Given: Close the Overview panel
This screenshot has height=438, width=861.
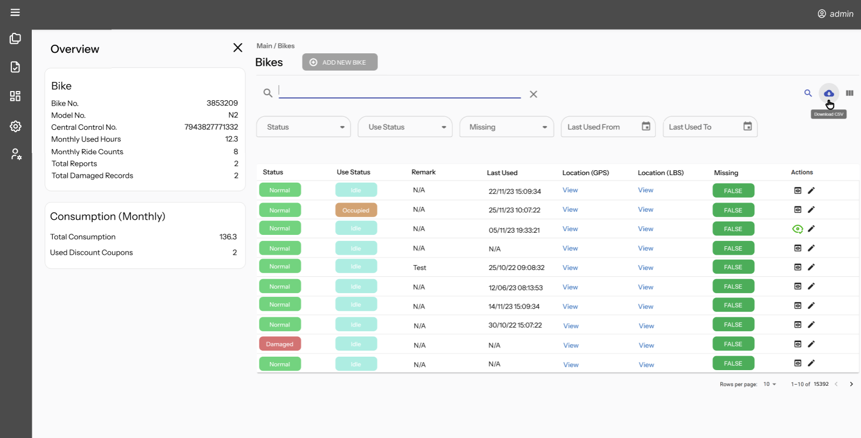Looking at the screenshot, I should click(238, 48).
